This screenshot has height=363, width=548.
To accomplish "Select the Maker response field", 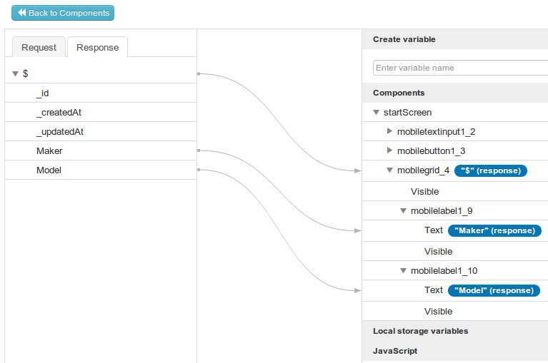I will pos(49,150).
